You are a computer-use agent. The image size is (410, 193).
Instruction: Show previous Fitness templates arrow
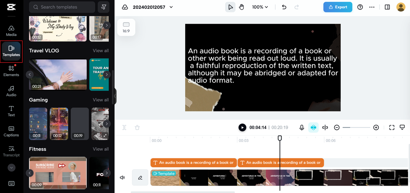click(x=30, y=173)
